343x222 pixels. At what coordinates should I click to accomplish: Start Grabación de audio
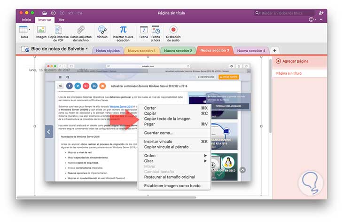[173, 33]
